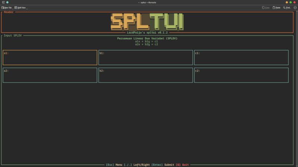Screen dimensions: 298x167
Task: Click the New Tab toolbar button
Action: (x=7, y=7)
